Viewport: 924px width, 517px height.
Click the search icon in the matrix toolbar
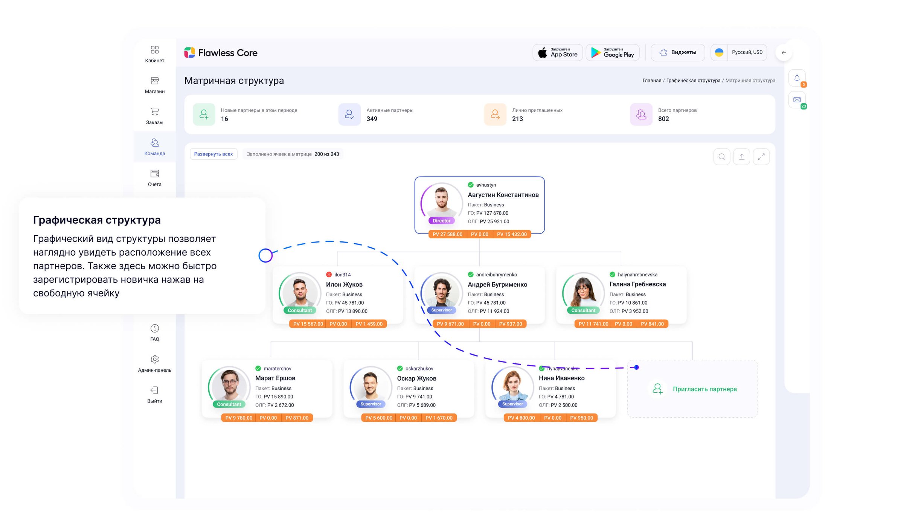coord(721,157)
